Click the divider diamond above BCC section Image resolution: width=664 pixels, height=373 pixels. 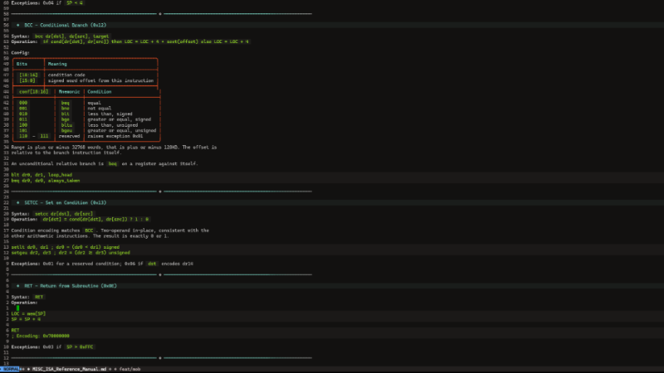[x=160, y=14]
